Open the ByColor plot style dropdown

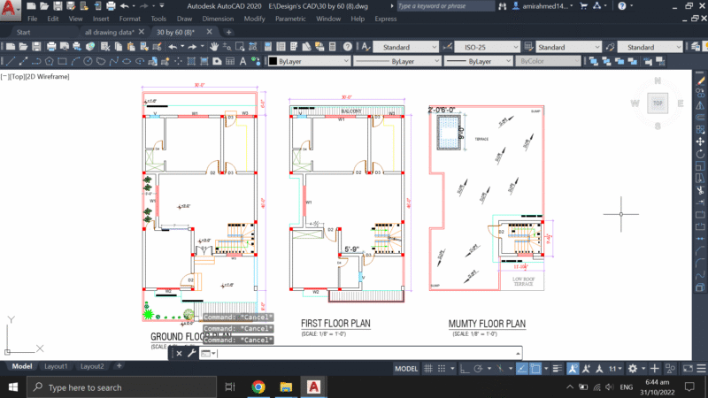547,61
